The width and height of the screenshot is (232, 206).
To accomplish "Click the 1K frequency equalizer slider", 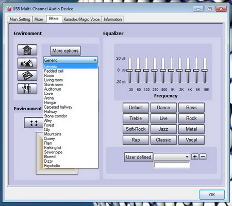I will (171, 71).
